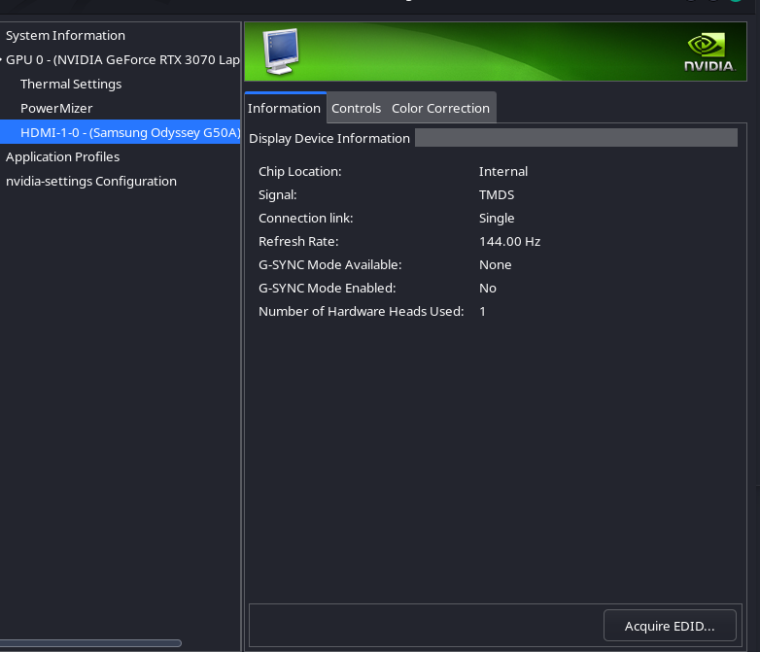Click the Display Device Information heading
This screenshot has width=760, height=652.
tap(329, 139)
